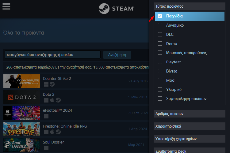230x153 pixels.
Task: Open Counter-Strike 2 title link
Action: (57, 78)
